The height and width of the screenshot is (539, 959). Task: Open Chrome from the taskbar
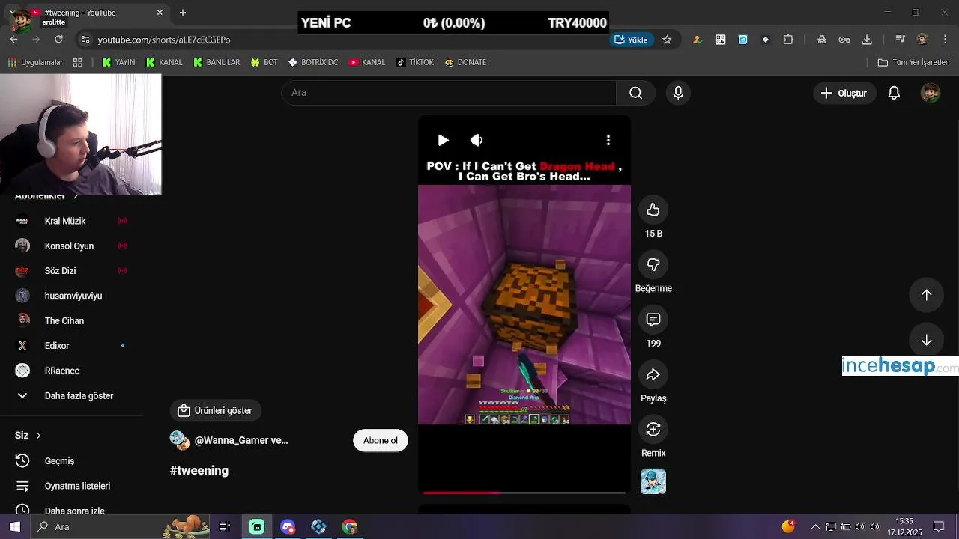(x=350, y=526)
